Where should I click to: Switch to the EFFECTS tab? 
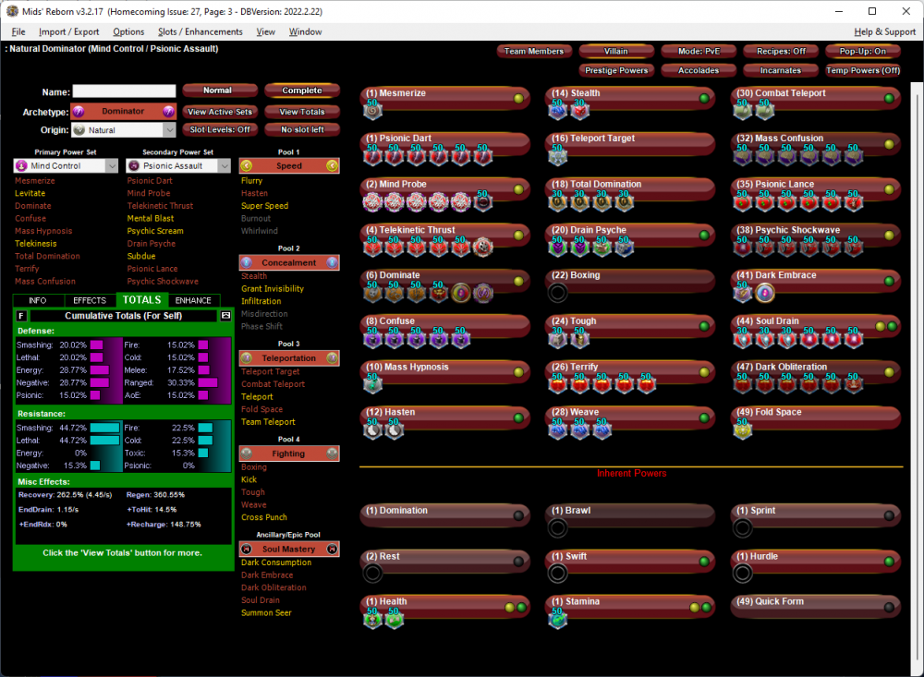click(90, 300)
